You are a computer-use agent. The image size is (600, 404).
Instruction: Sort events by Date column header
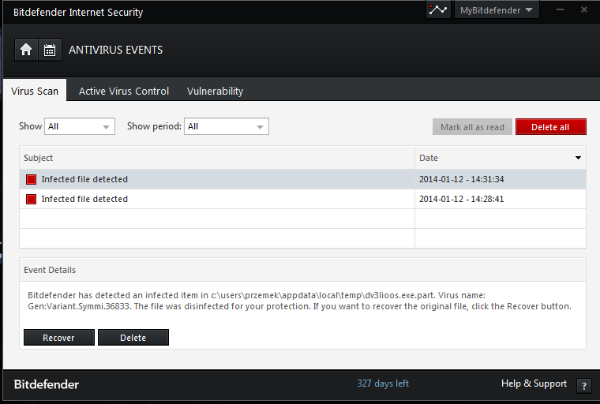(x=501, y=158)
